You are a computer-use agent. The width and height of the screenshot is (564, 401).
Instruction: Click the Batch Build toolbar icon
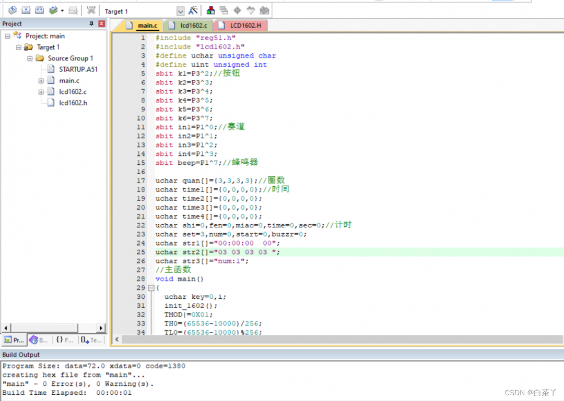point(53,10)
